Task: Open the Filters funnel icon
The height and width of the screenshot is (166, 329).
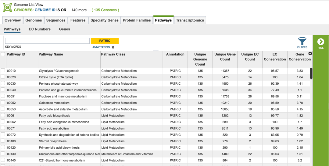Action: coord(302,41)
